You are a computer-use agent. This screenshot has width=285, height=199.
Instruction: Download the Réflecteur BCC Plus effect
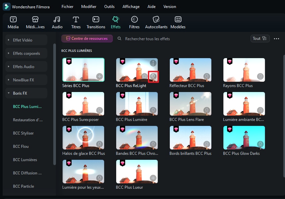pos(207,76)
